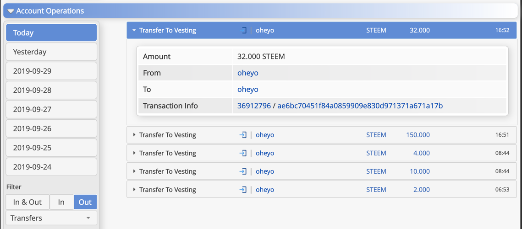The height and width of the screenshot is (229, 522).
Task: Expand the 150.000 STEEM transfer at 16:51
Action: 322,135
